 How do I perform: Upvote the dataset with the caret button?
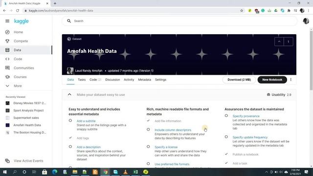tap(279, 42)
